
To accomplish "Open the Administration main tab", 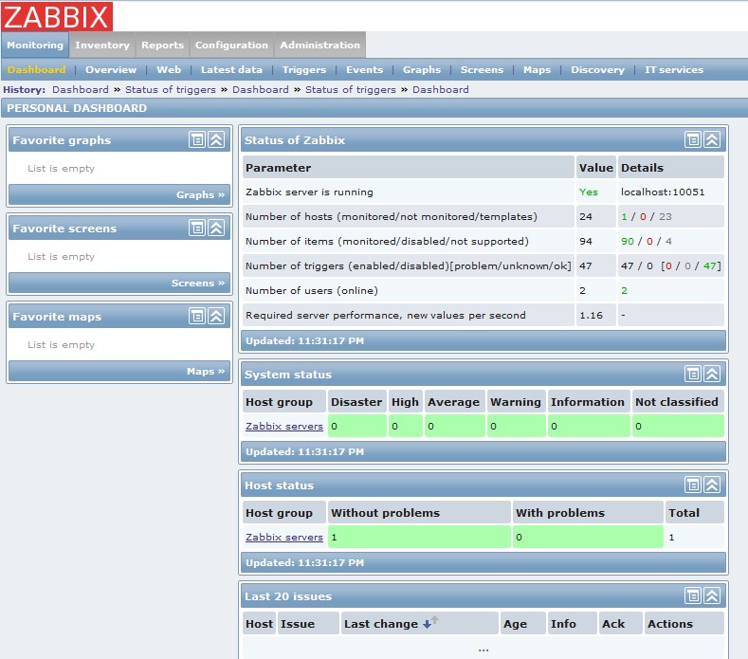I will pos(319,45).
